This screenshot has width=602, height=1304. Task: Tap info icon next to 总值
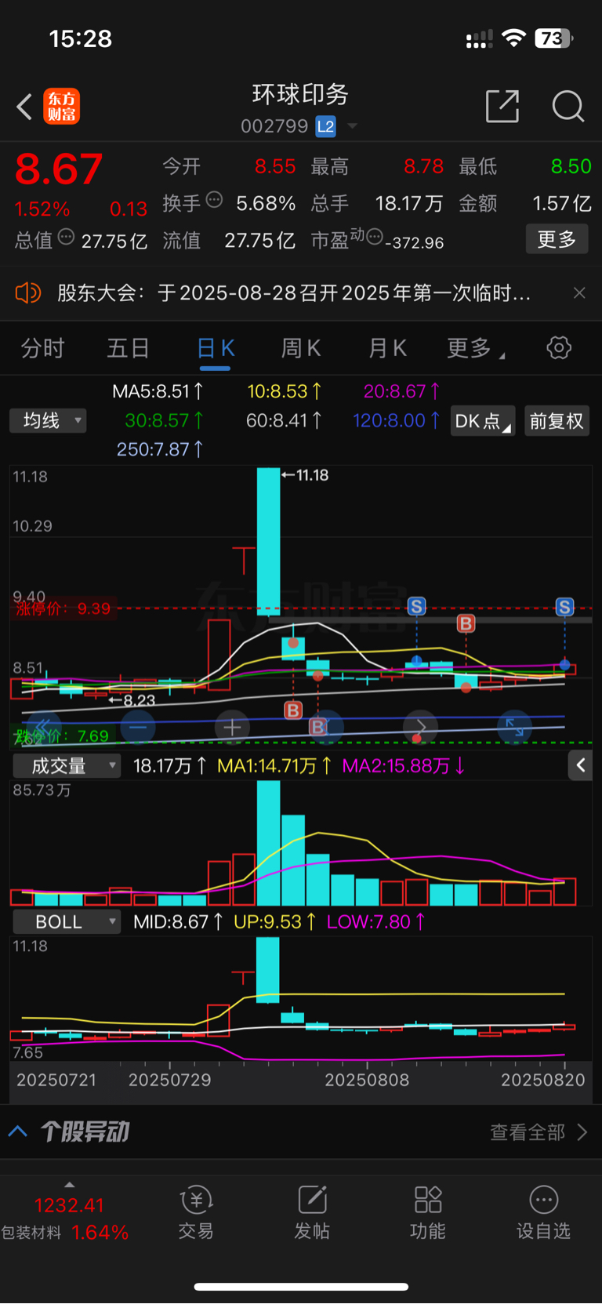pyautogui.click(x=67, y=237)
